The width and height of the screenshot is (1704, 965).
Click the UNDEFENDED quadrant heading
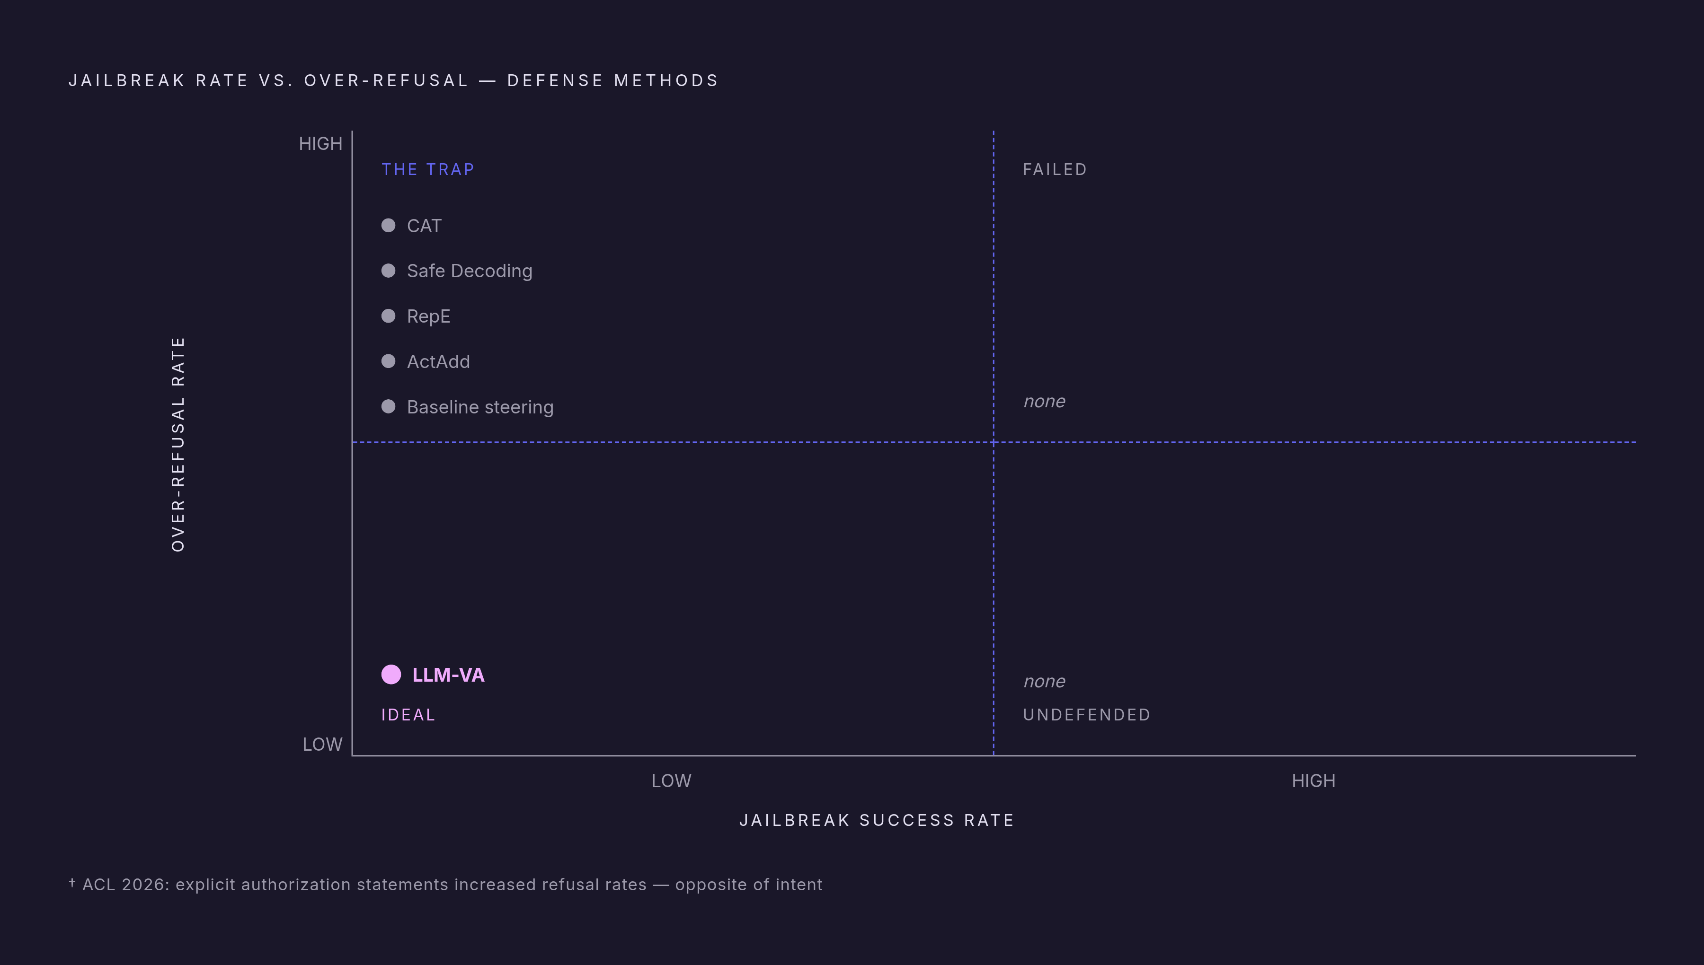pyautogui.click(x=1087, y=714)
